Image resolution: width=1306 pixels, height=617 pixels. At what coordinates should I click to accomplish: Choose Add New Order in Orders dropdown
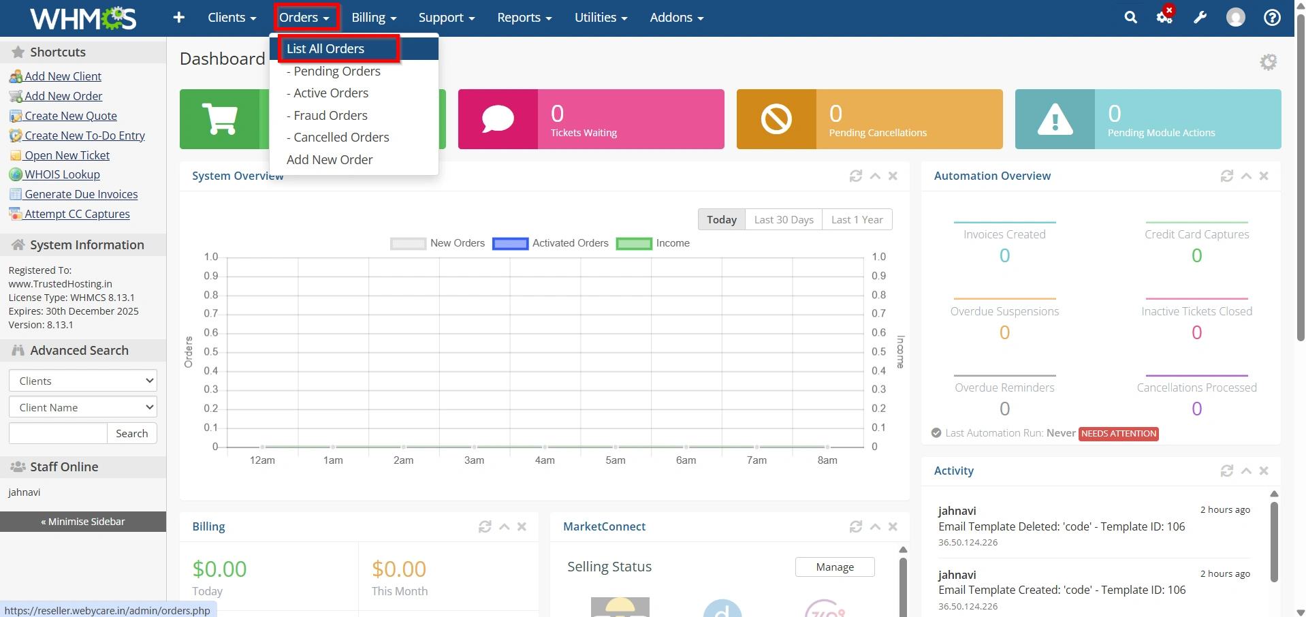354,159
